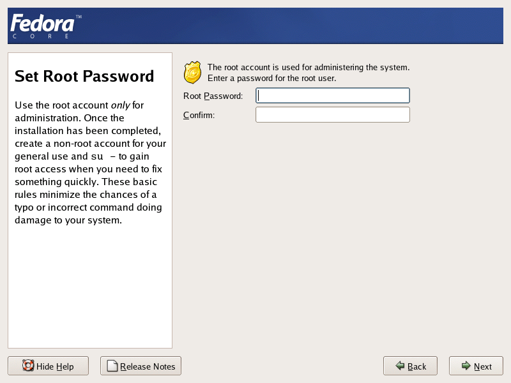
Task: Click the blue header banner
Action: pyautogui.click(x=287, y=26)
